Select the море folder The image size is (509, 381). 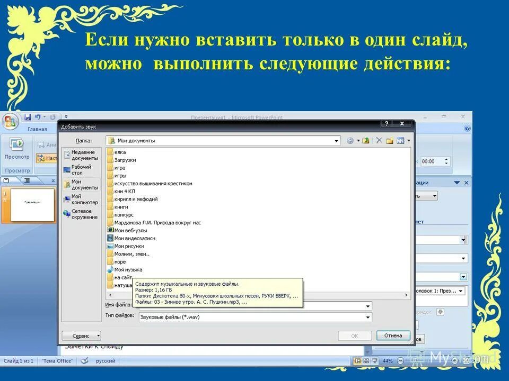coord(117,262)
